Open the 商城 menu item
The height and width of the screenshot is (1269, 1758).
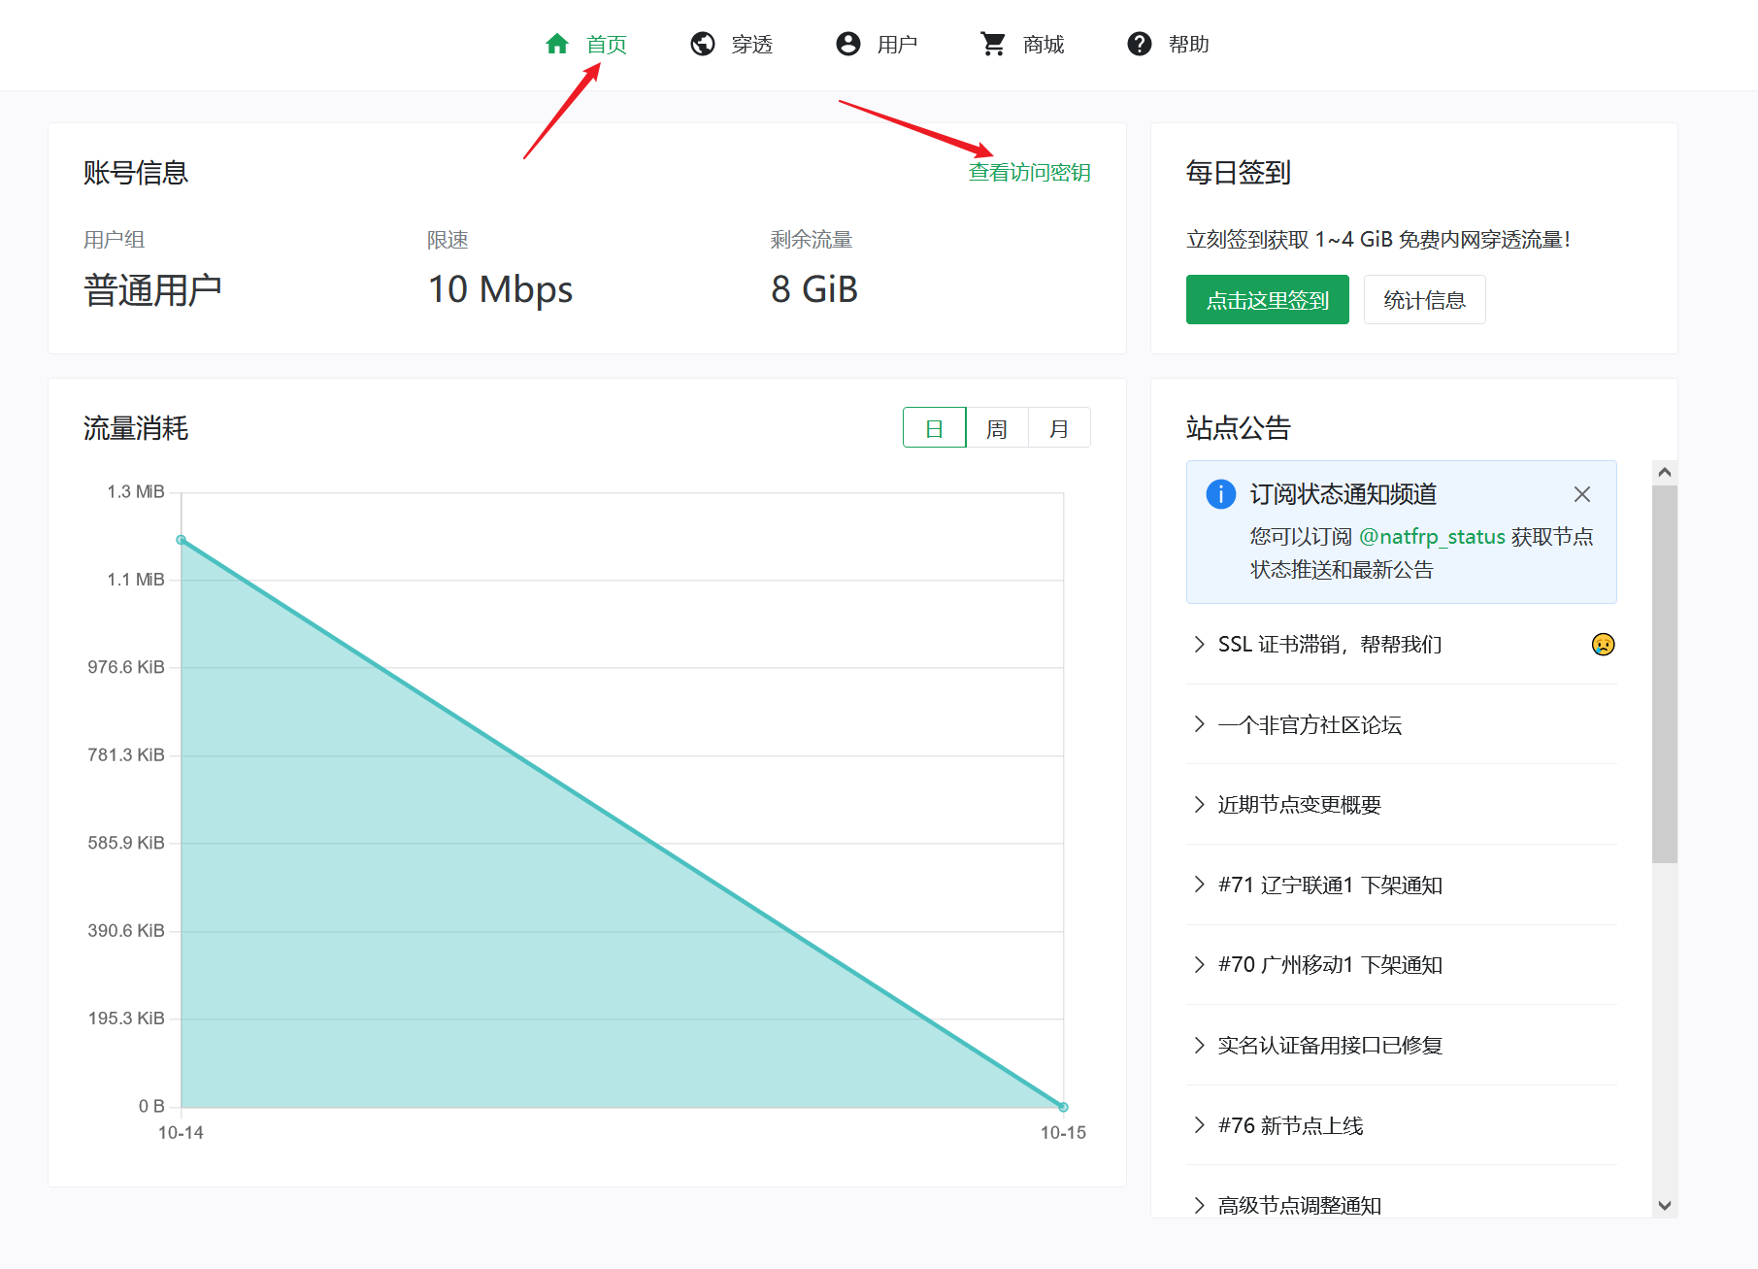1043,44
